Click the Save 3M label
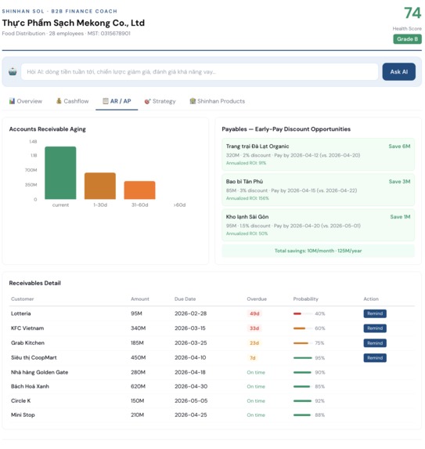The height and width of the screenshot is (449, 425). pos(399,182)
